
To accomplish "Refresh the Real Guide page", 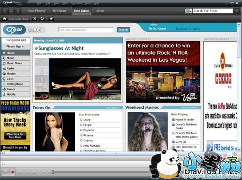I will [x=42, y=19].
